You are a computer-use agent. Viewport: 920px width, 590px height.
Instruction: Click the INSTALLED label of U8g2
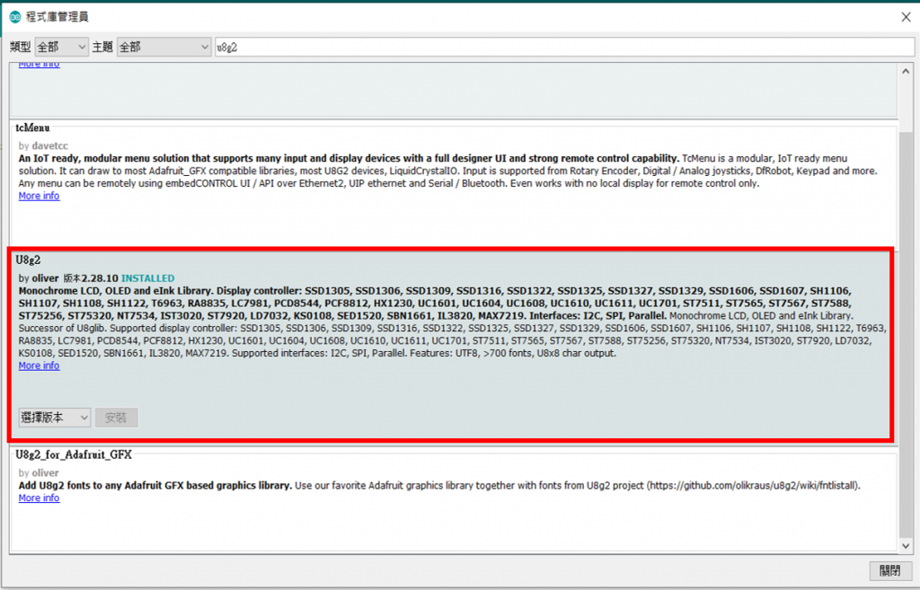click(148, 278)
